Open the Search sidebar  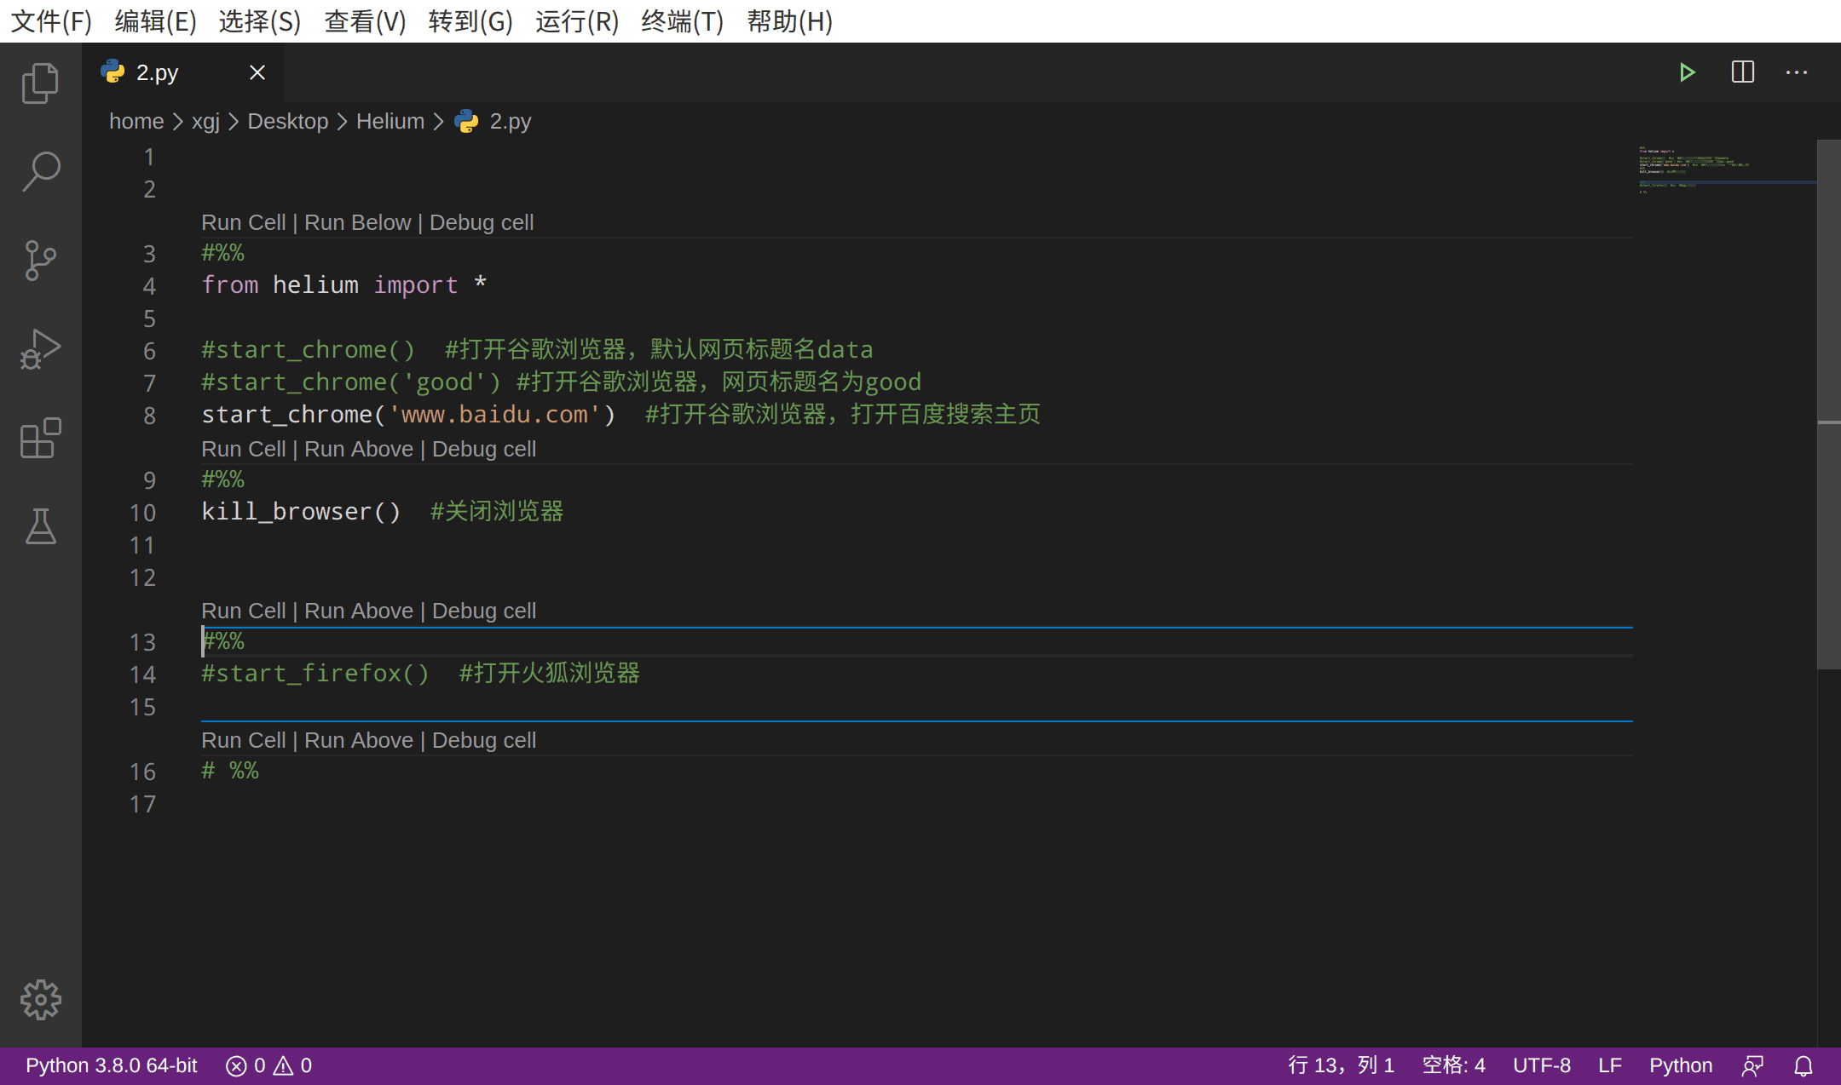[40, 170]
